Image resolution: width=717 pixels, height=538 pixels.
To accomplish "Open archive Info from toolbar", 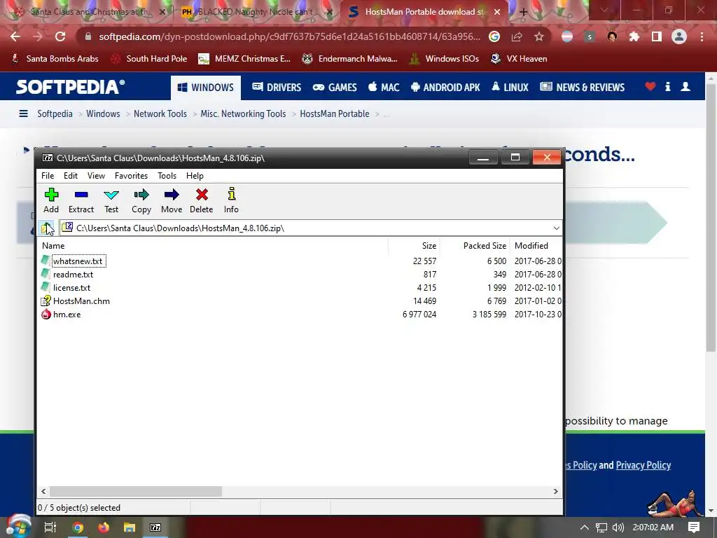I will click(231, 200).
